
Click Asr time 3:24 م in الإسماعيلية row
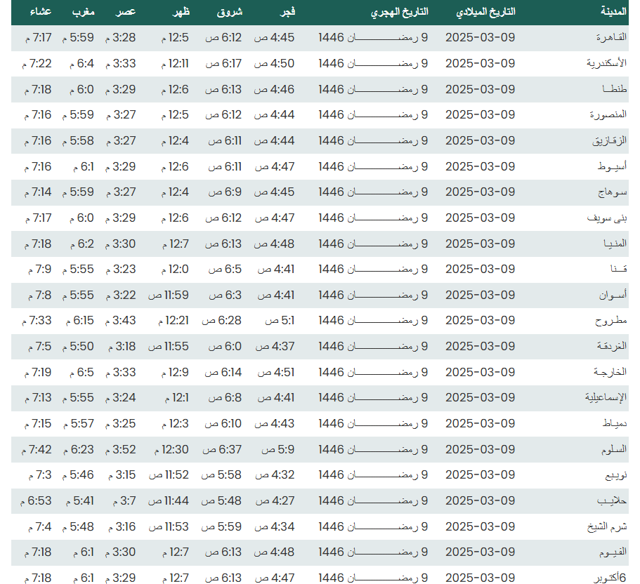(120, 397)
